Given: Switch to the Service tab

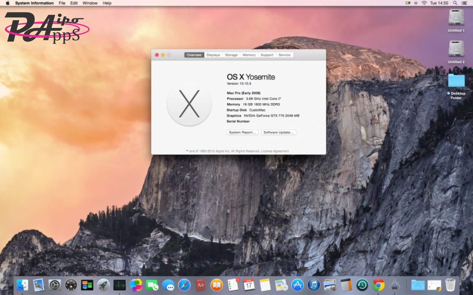Looking at the screenshot, I should tap(284, 55).
